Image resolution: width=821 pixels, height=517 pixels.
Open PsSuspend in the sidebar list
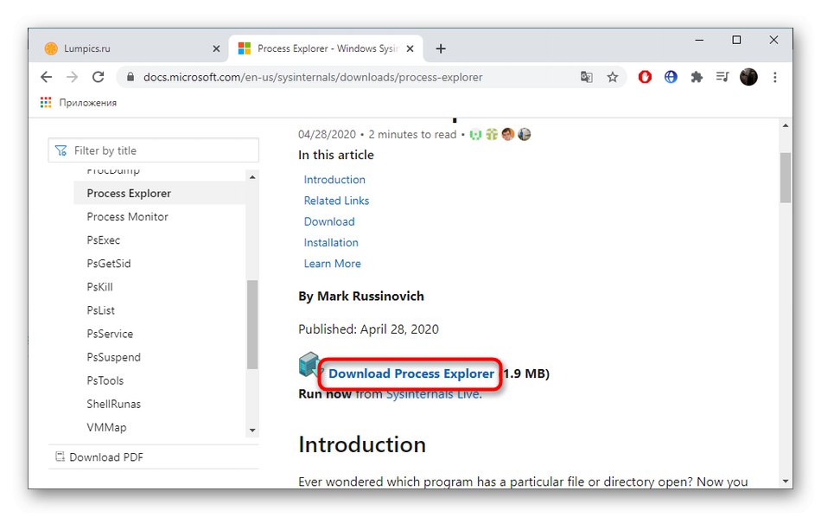(x=113, y=357)
